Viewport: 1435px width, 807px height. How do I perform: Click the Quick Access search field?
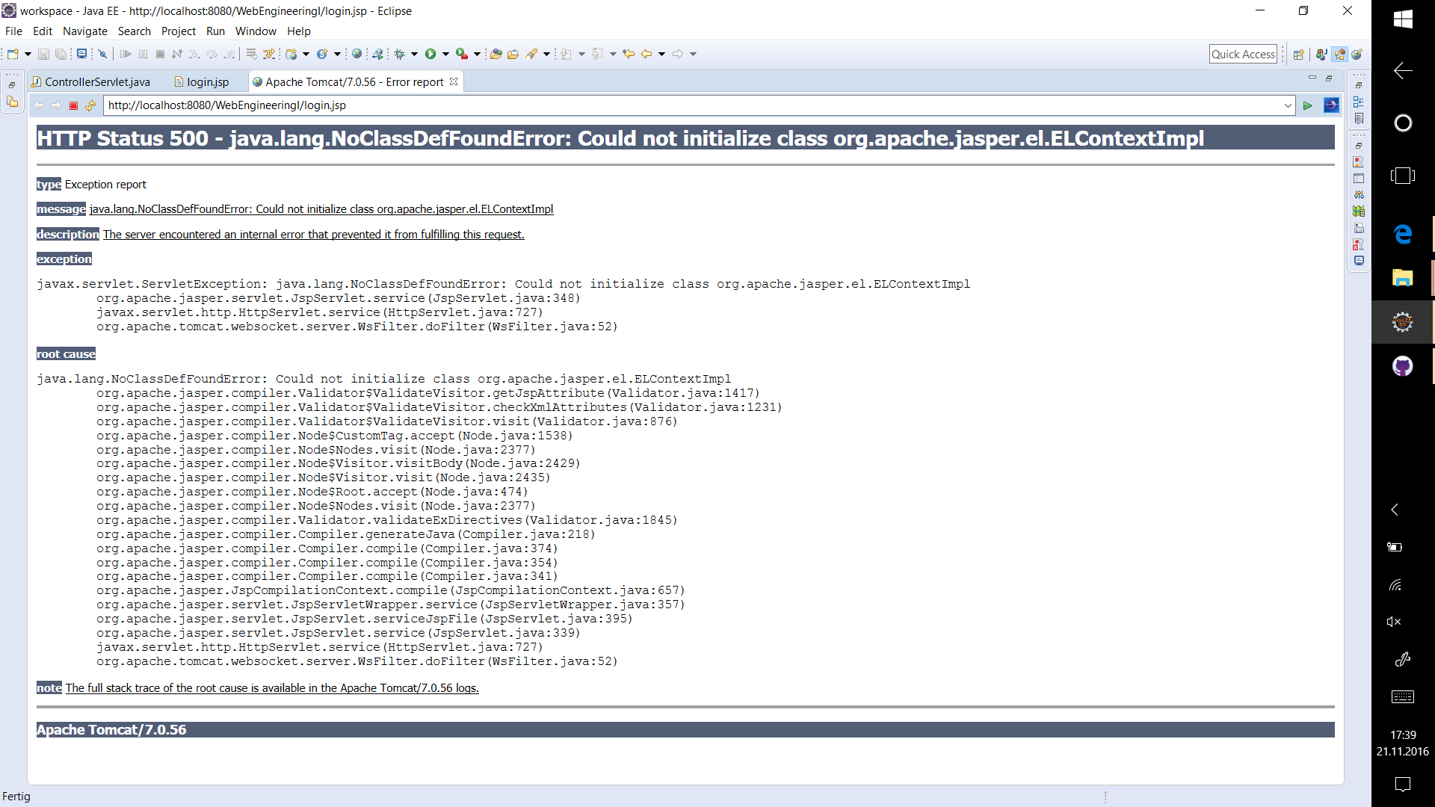(1244, 54)
